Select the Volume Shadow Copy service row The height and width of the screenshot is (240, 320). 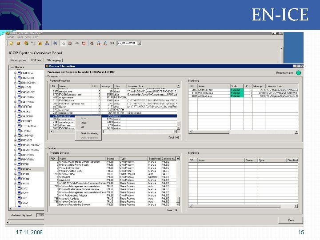(x=112, y=171)
